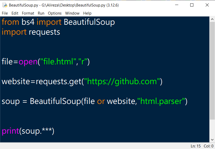Close the BeautifulSoup.py window

coord(207,5)
